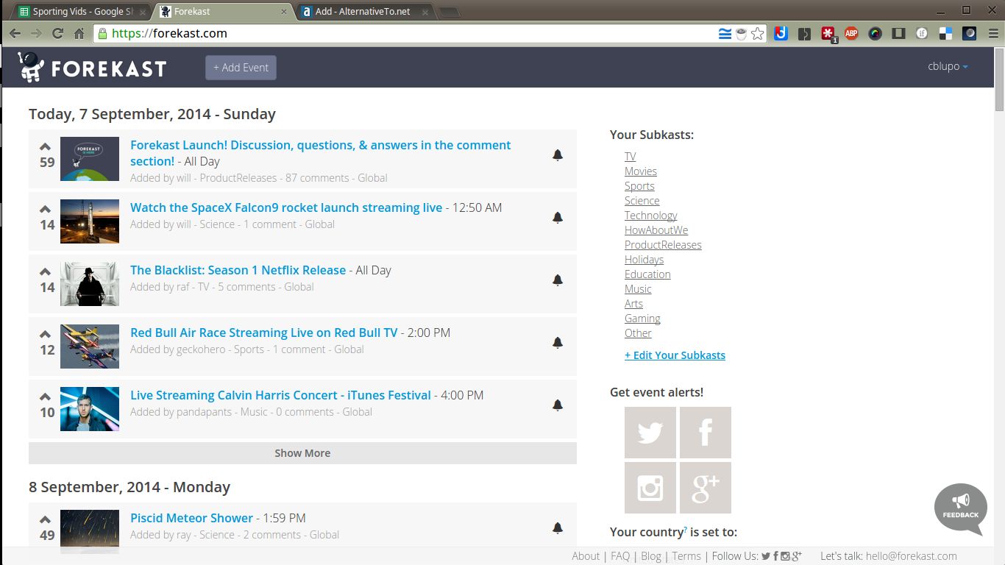Open the About footer link

coord(586,556)
